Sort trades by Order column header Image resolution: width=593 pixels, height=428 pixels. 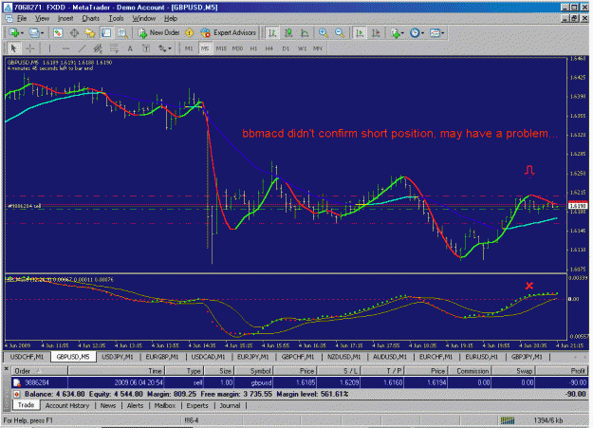pos(40,371)
